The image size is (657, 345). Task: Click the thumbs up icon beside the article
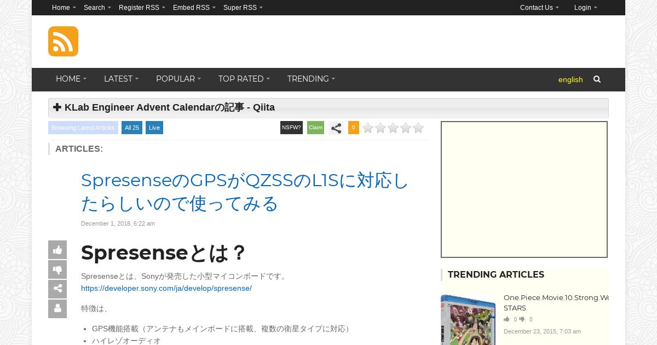point(57,250)
